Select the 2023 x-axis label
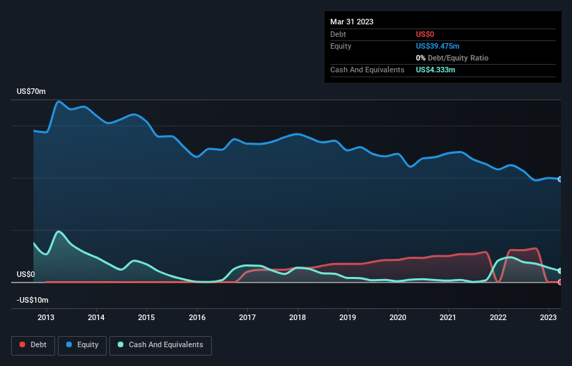This screenshot has height=366, width=572. tap(548, 318)
